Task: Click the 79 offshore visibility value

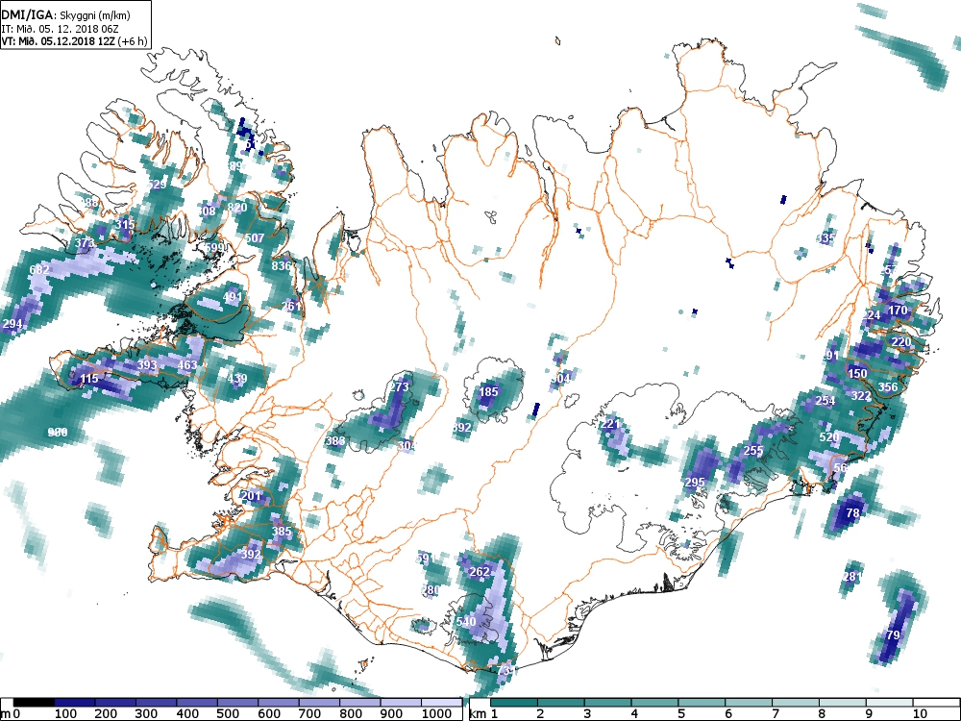Action: (893, 635)
